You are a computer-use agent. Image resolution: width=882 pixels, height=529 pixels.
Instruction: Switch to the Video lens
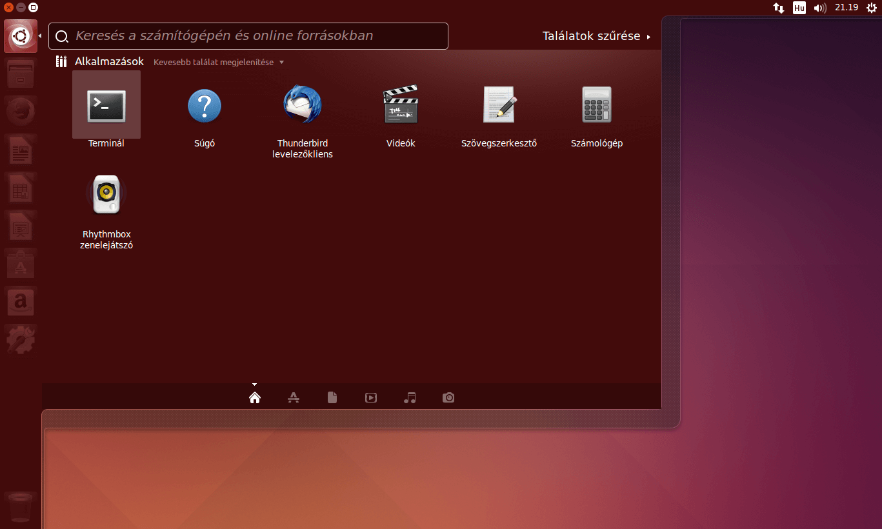[371, 397]
